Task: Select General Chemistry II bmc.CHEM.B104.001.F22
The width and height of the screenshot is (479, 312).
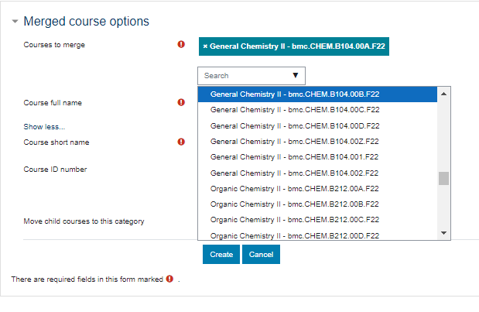Action: coord(294,157)
